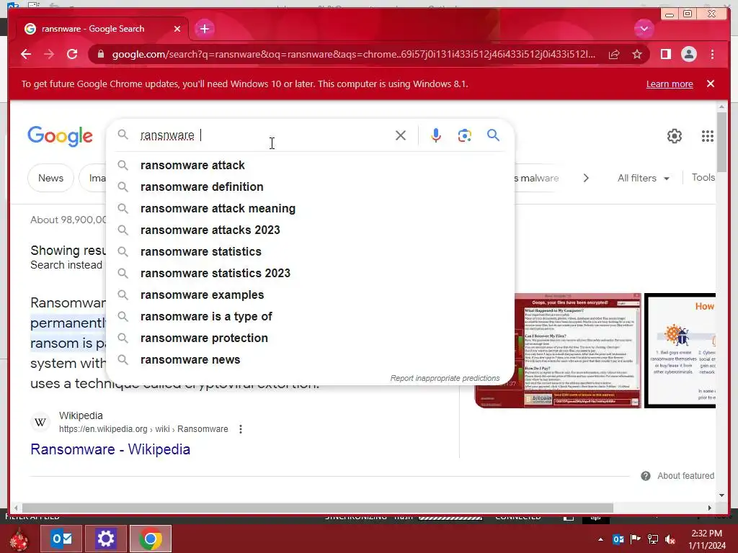Open Outlook from the taskbar
The height and width of the screenshot is (553, 738).
click(x=61, y=539)
